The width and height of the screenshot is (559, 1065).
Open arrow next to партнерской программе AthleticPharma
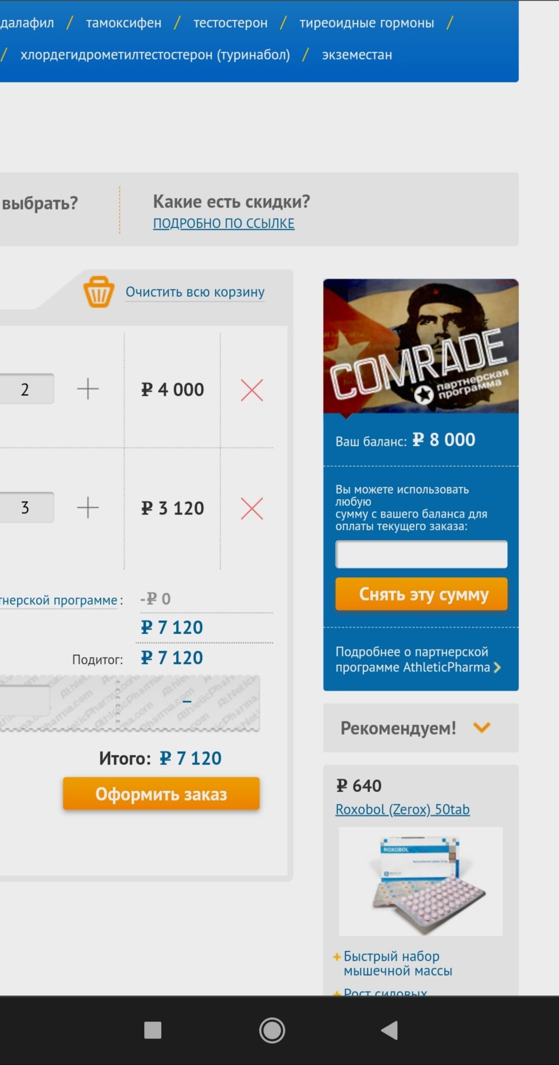point(497,668)
